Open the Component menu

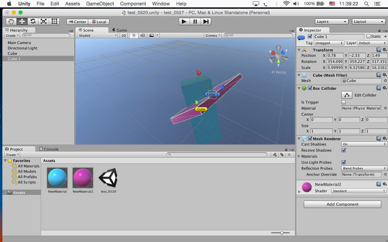tap(133, 4)
